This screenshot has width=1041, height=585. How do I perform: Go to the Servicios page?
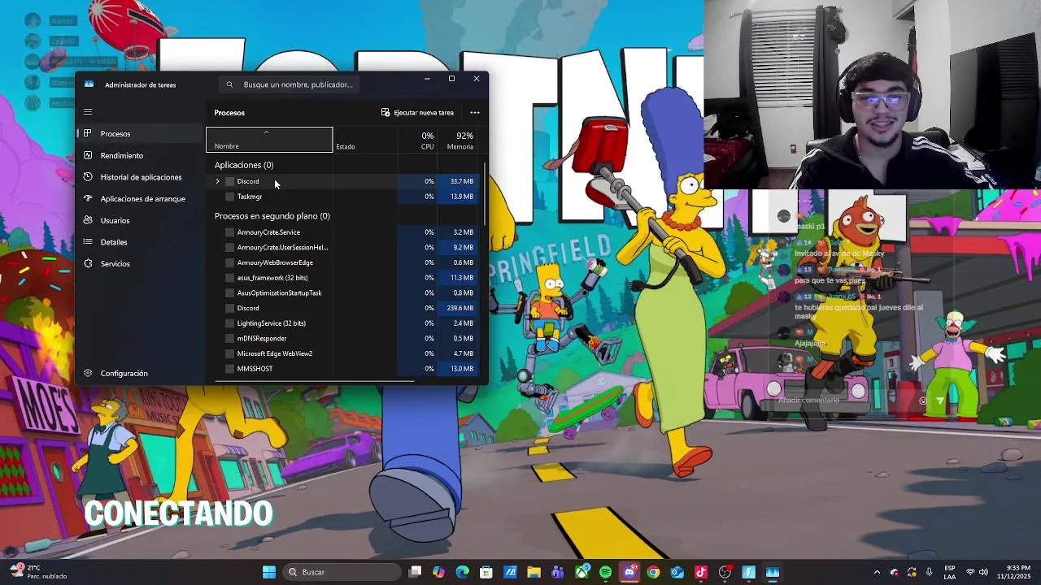coord(139,263)
